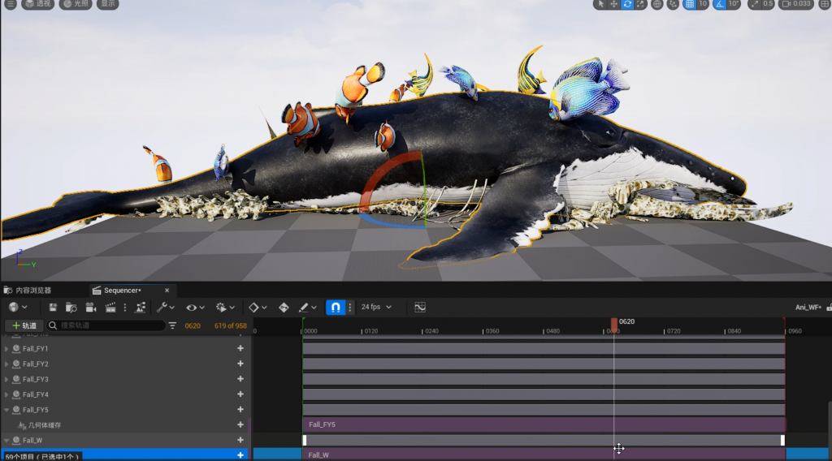Screen dimensions: 832x461
Task: Click current frame value 0620
Action: coord(193,326)
